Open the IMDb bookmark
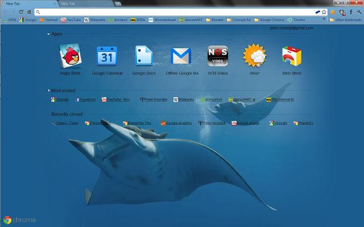364x227 pixels. pyautogui.click(x=138, y=20)
